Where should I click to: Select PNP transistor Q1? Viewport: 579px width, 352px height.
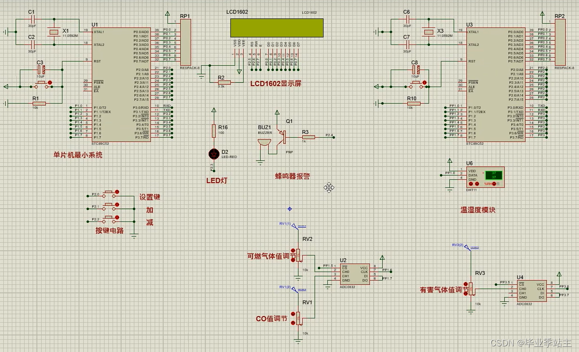coord(282,136)
